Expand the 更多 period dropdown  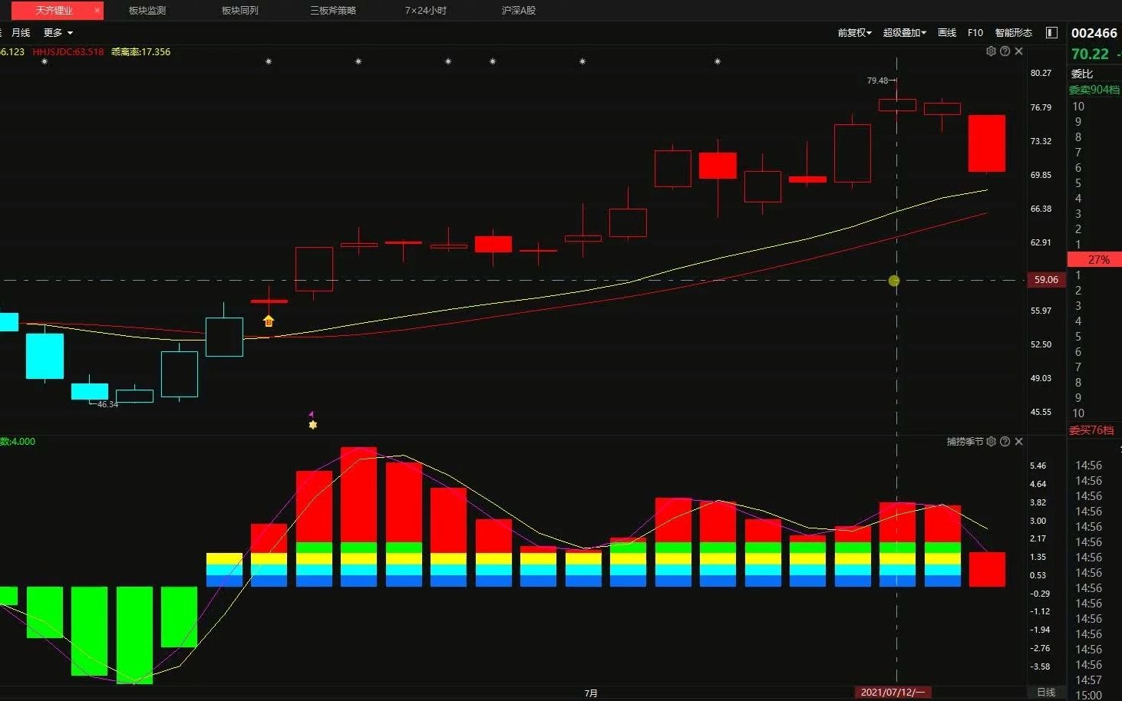[58, 33]
